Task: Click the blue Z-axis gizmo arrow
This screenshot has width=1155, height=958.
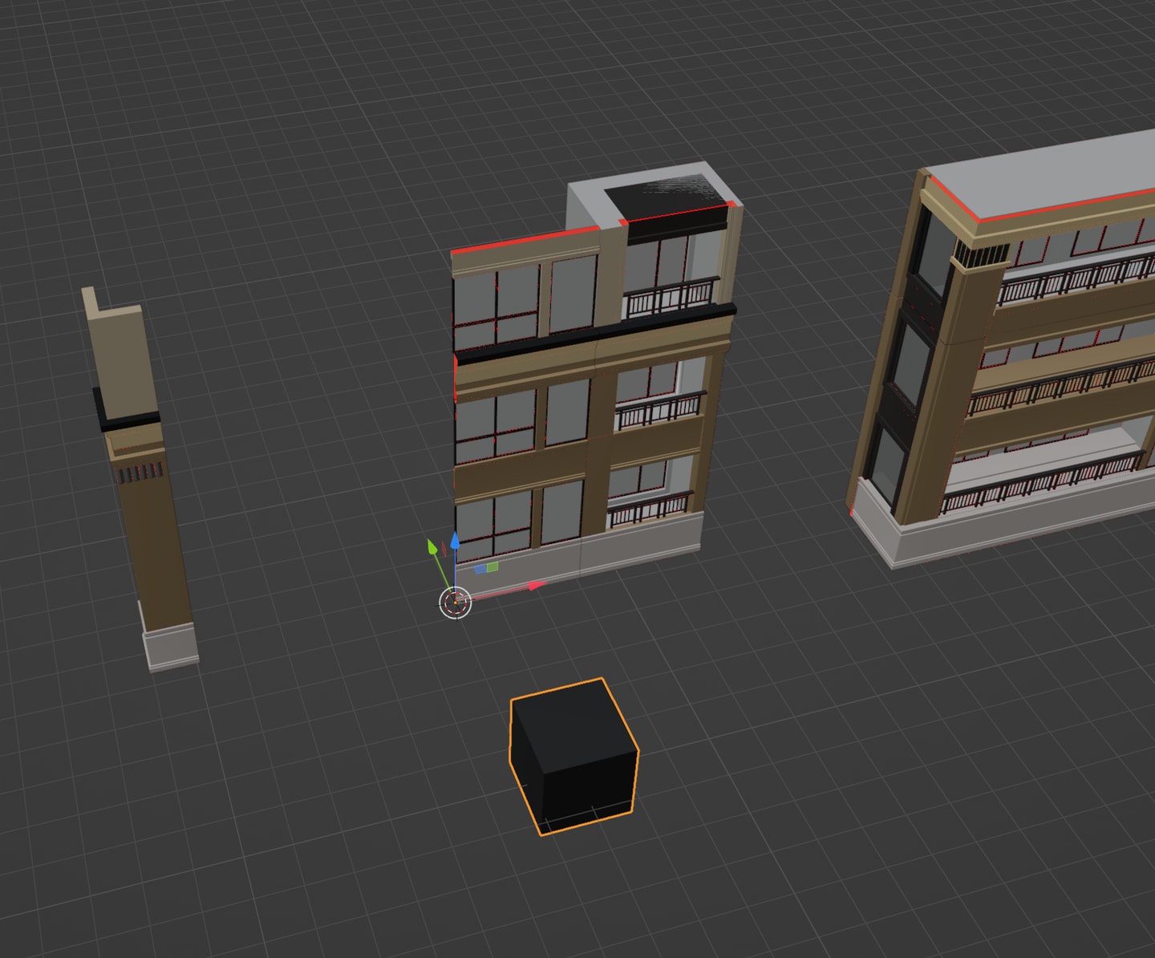Action: point(455,541)
